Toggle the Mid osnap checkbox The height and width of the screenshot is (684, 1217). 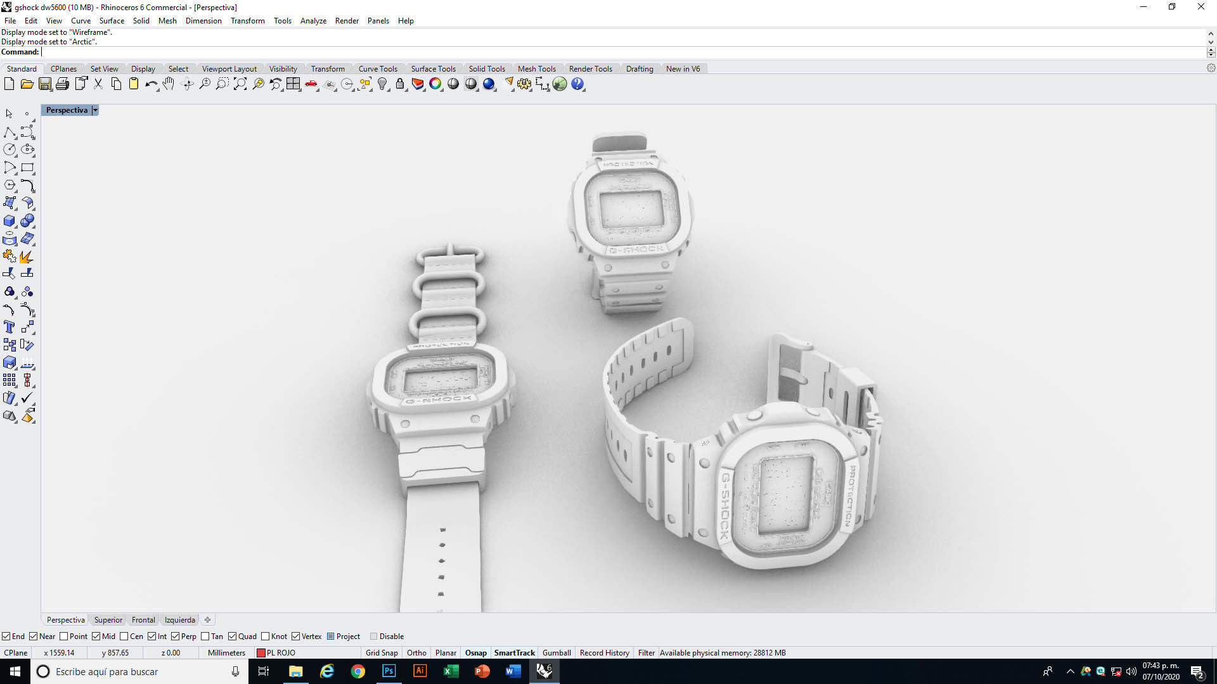tap(96, 636)
